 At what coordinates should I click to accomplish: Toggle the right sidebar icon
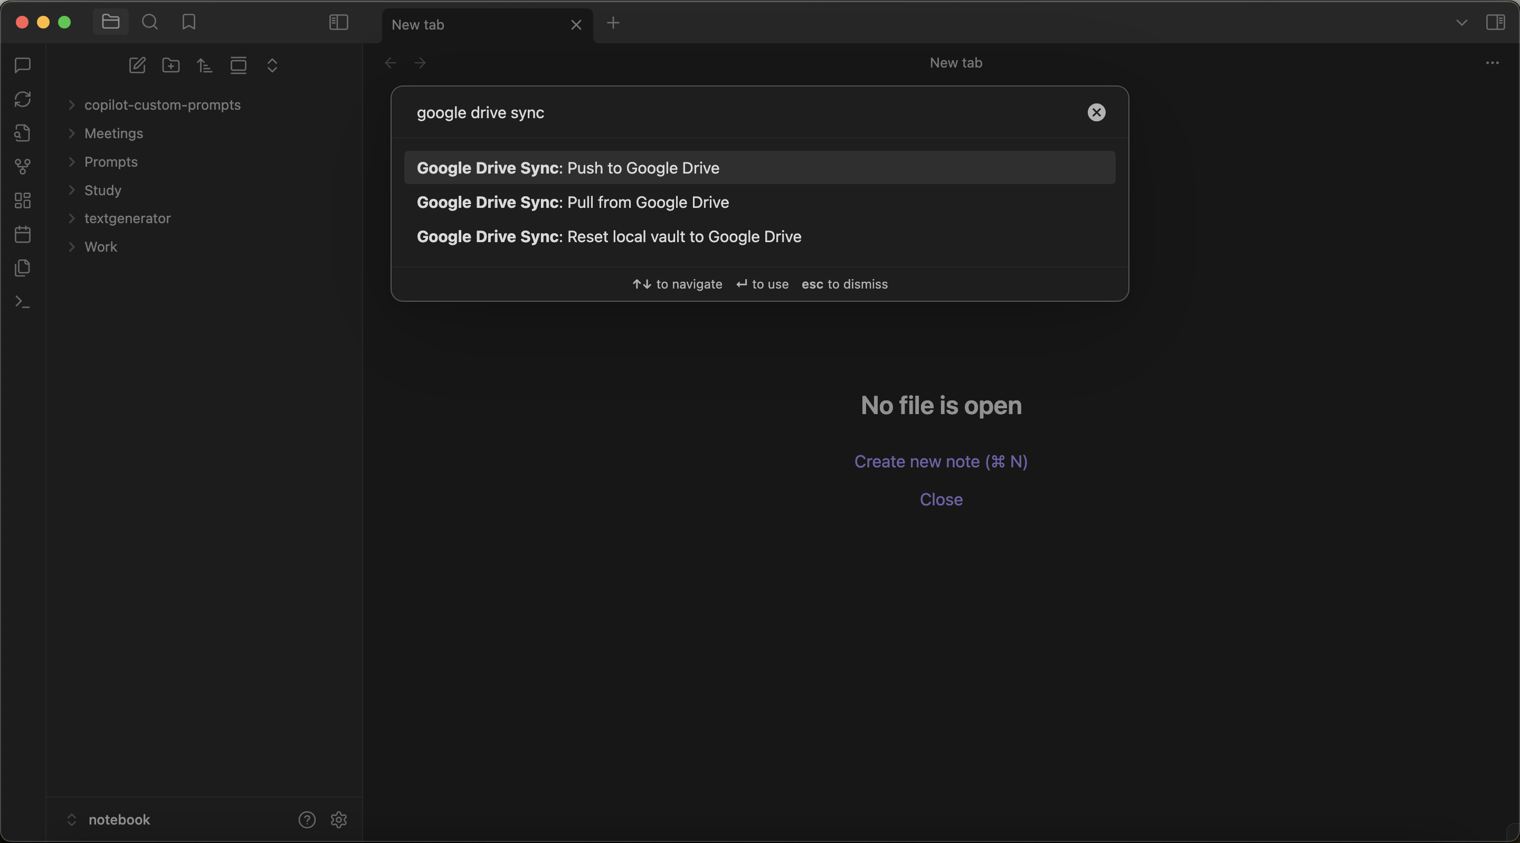click(x=1495, y=22)
